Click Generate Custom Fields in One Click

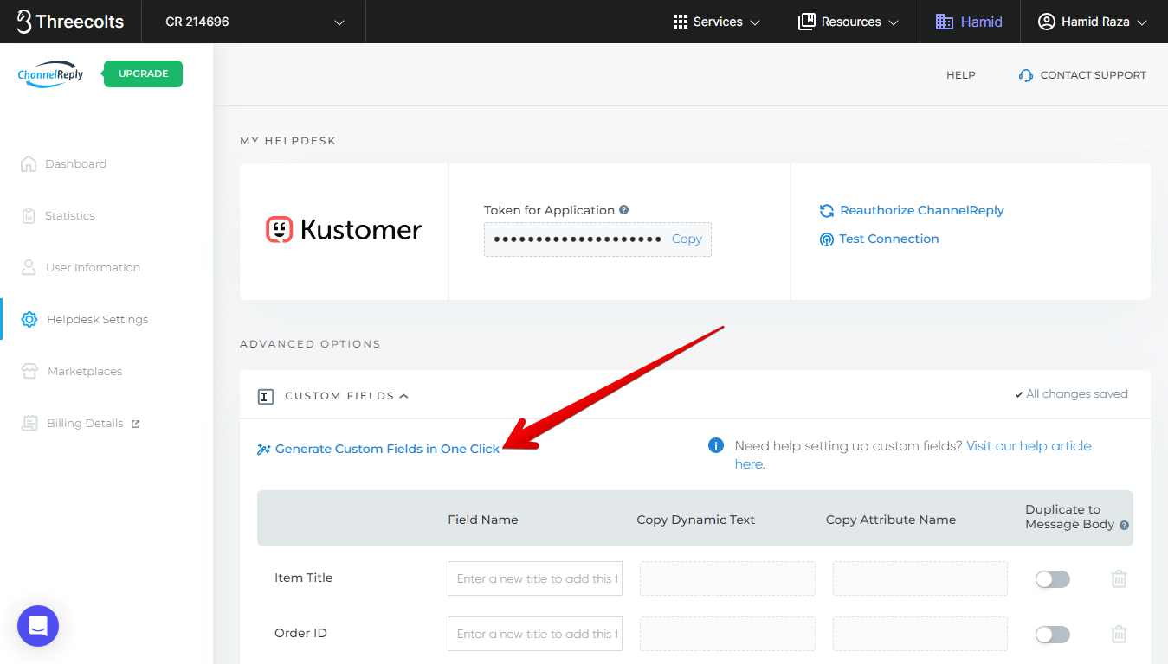pos(387,449)
